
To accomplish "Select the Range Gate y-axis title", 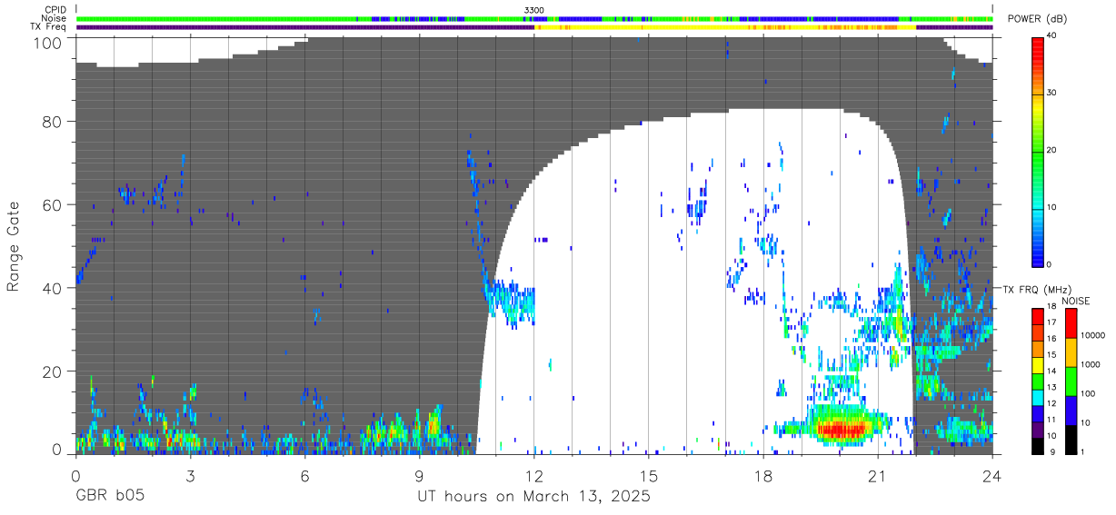I will 14,246.
